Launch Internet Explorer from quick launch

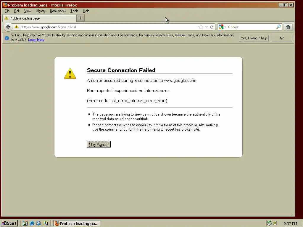pyautogui.click(x=32, y=223)
